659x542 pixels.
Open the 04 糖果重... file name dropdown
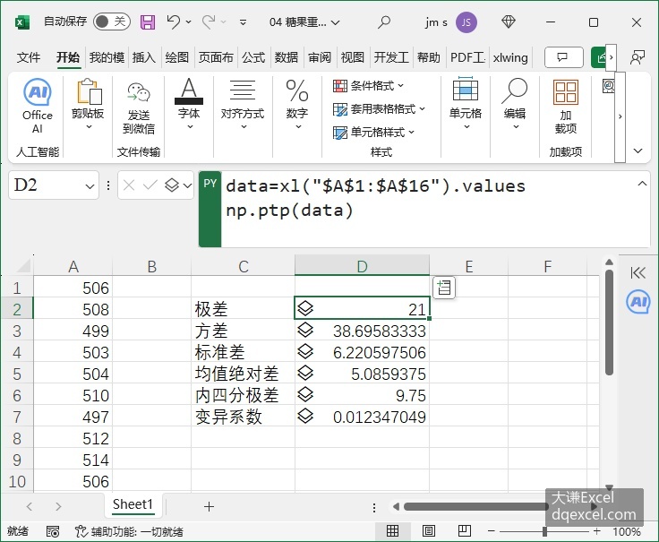tap(336, 22)
